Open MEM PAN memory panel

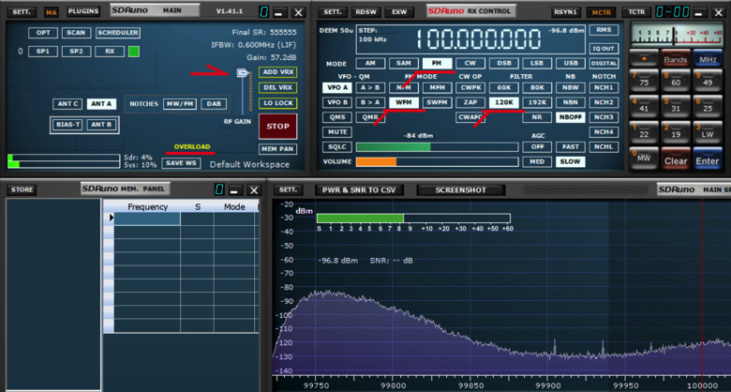click(277, 149)
